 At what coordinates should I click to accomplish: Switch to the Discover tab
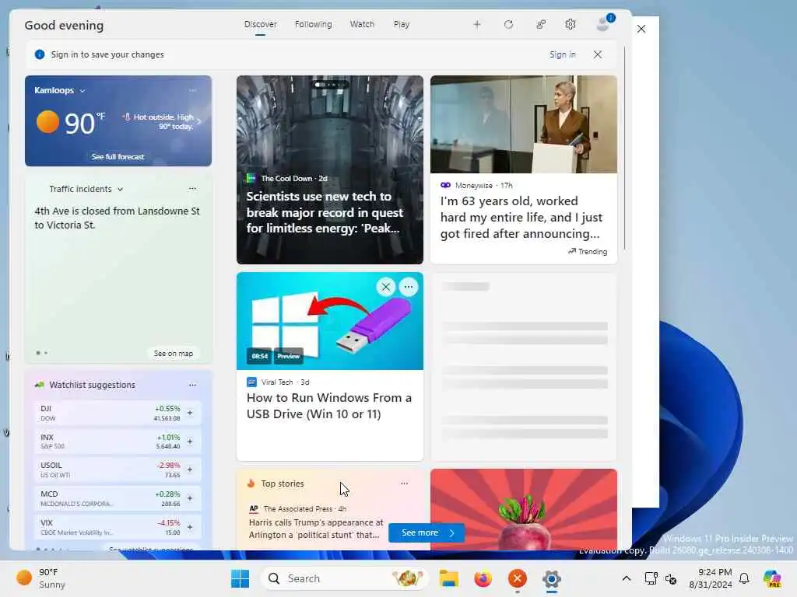(x=260, y=24)
